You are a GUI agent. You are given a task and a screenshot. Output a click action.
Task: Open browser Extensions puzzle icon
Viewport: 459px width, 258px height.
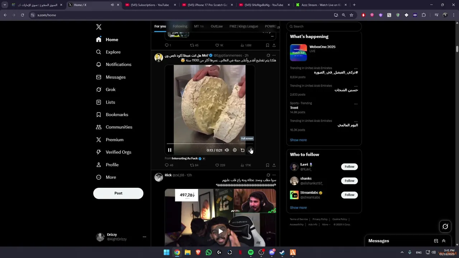point(423,15)
